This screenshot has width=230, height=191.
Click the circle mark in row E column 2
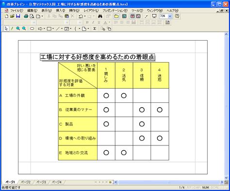pyautogui.click(x=124, y=153)
